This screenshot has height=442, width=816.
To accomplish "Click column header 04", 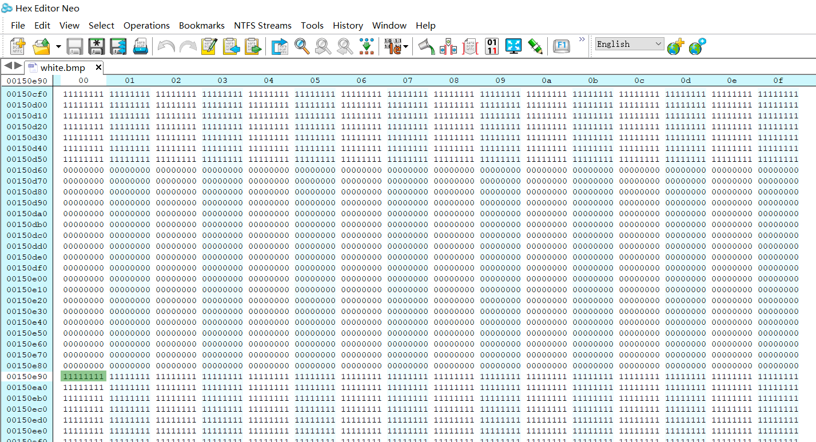I will [269, 81].
